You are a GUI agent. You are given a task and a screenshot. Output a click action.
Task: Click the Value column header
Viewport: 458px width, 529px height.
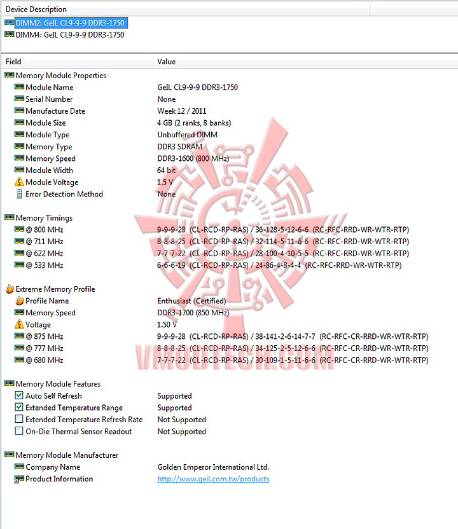coord(306,62)
